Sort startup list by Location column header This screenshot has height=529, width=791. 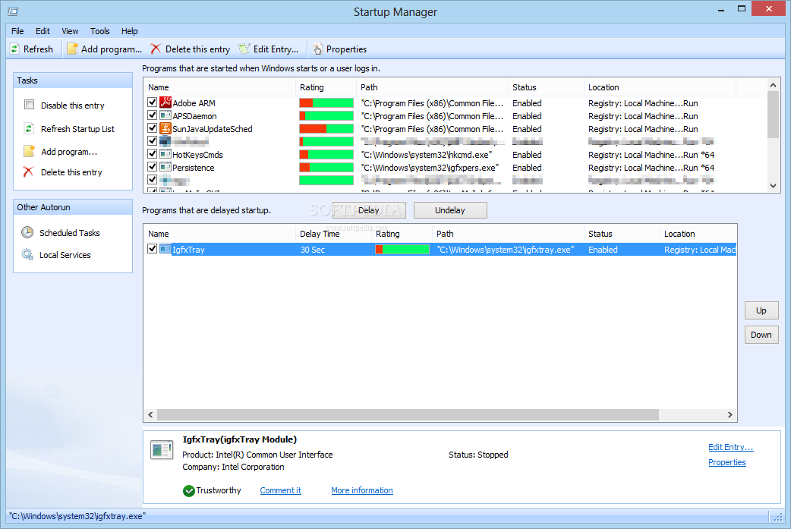pyautogui.click(x=660, y=87)
